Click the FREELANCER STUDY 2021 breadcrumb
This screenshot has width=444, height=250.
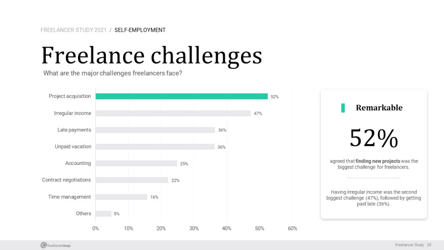tap(74, 30)
